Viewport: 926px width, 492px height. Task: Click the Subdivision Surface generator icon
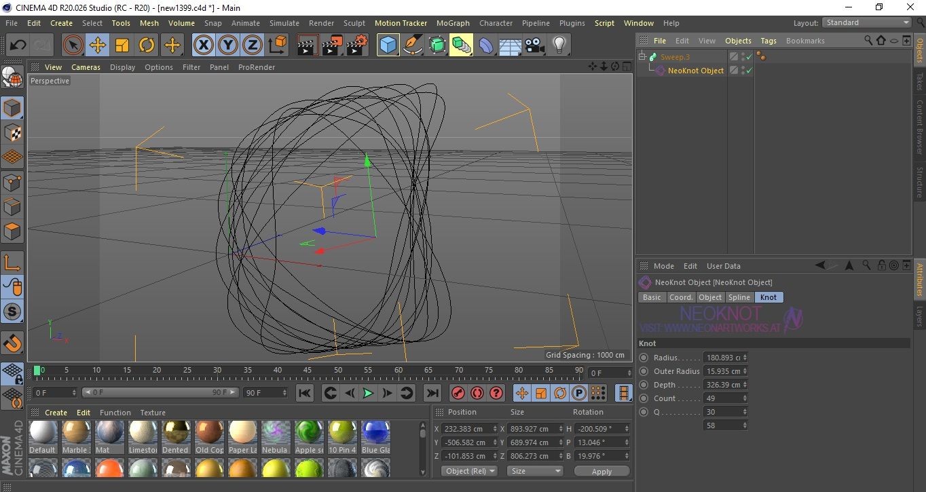(x=437, y=45)
